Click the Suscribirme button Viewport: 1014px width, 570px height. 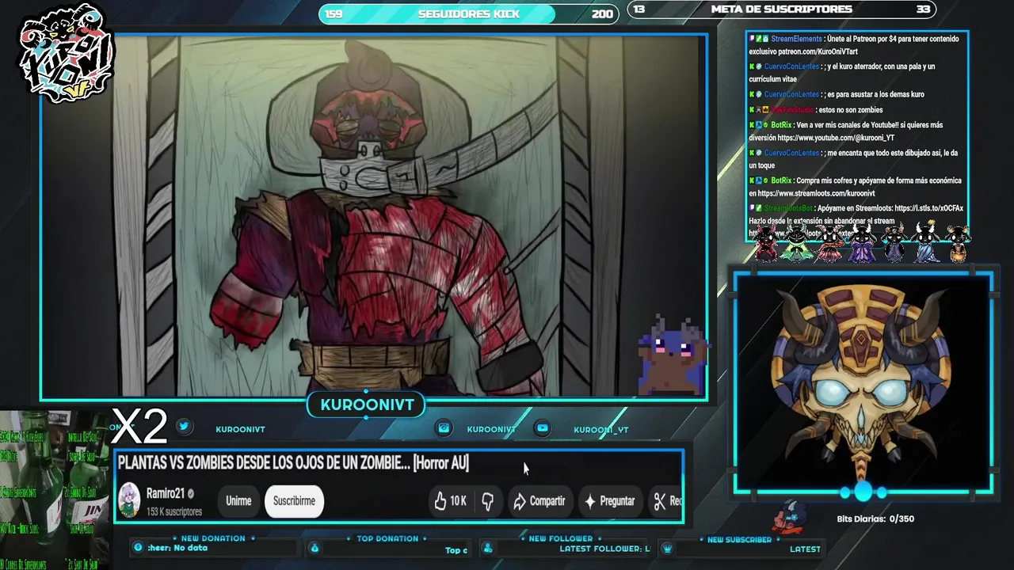tap(294, 501)
